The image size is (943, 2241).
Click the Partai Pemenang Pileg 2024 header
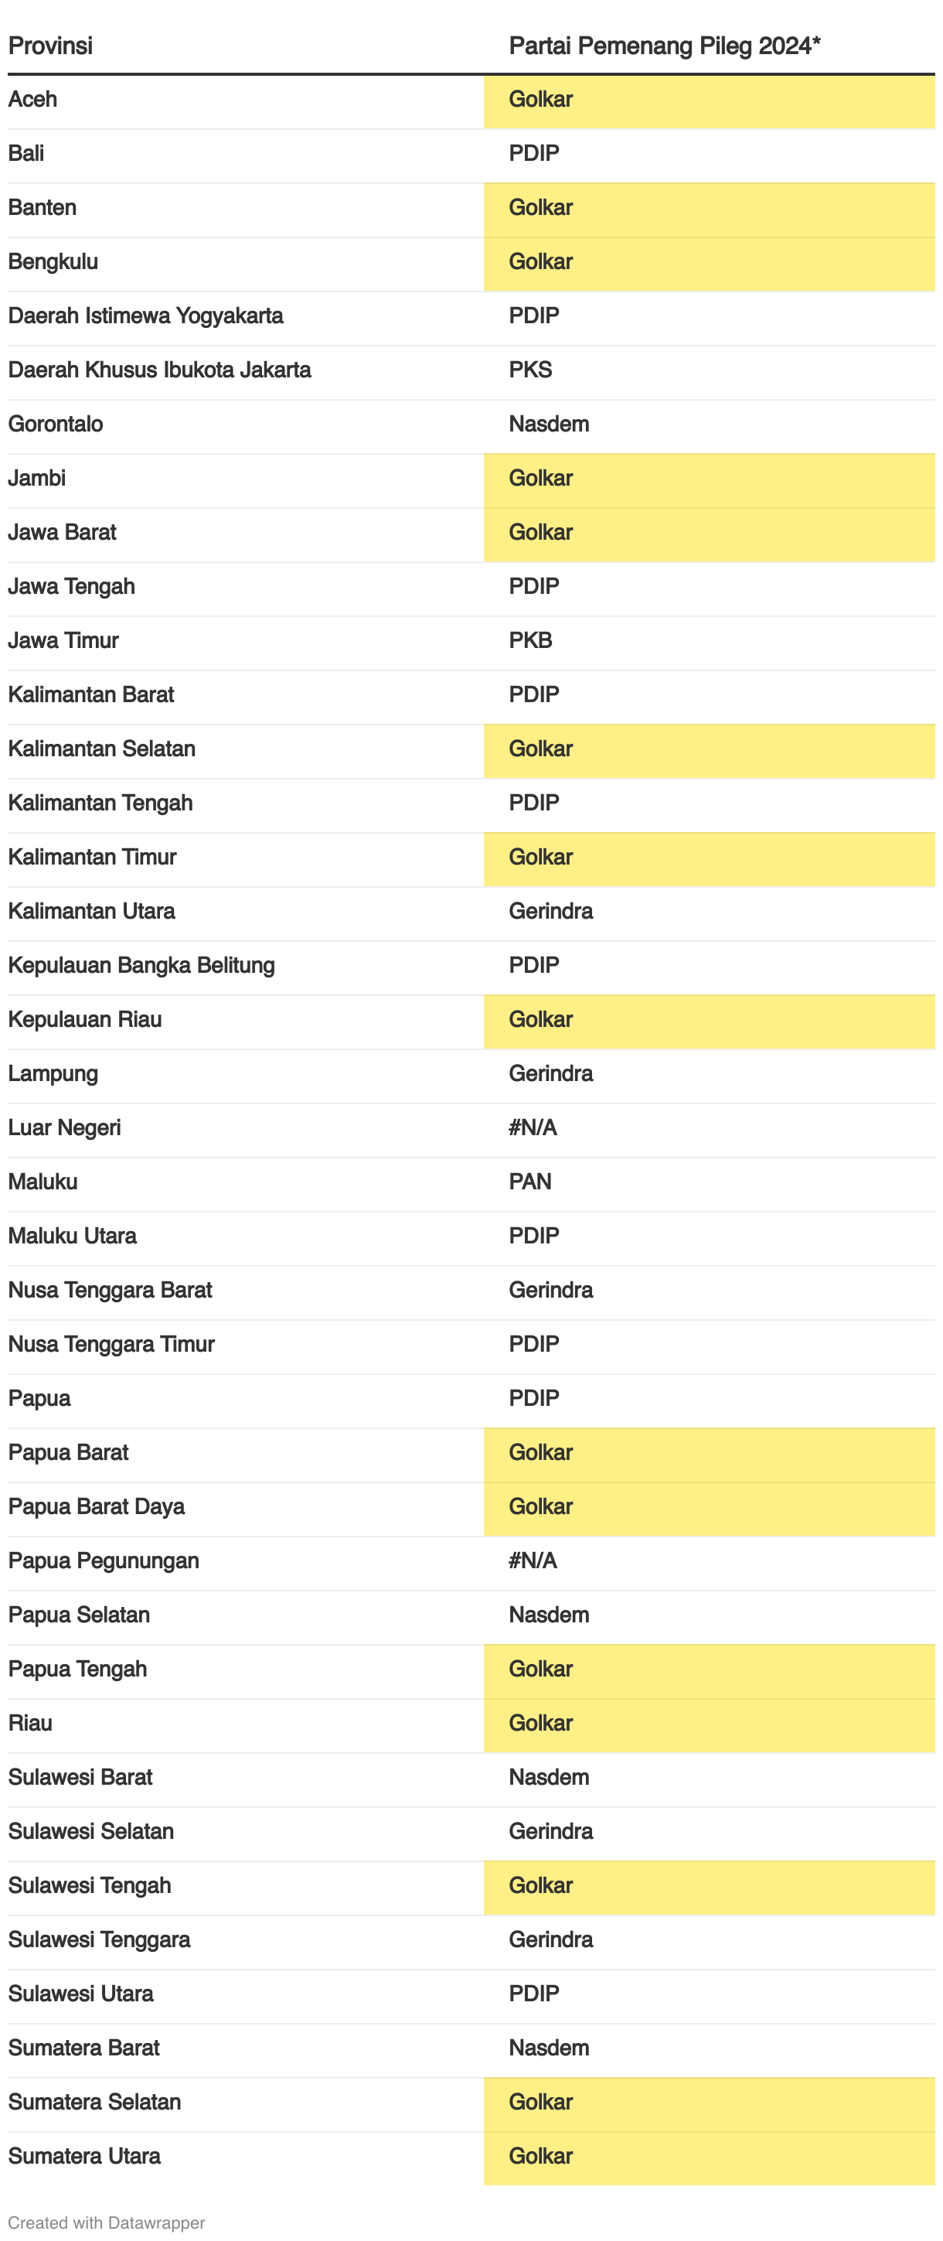664,46
